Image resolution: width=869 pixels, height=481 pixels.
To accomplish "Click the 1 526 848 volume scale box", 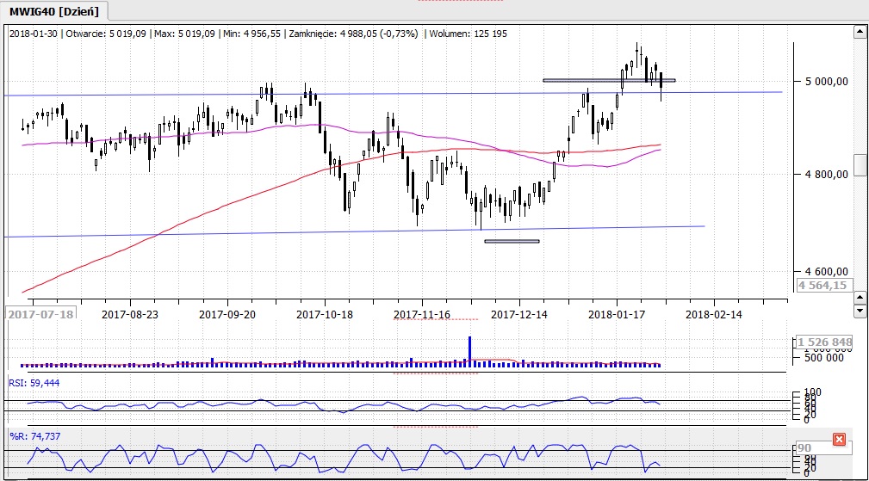I will (x=824, y=342).
